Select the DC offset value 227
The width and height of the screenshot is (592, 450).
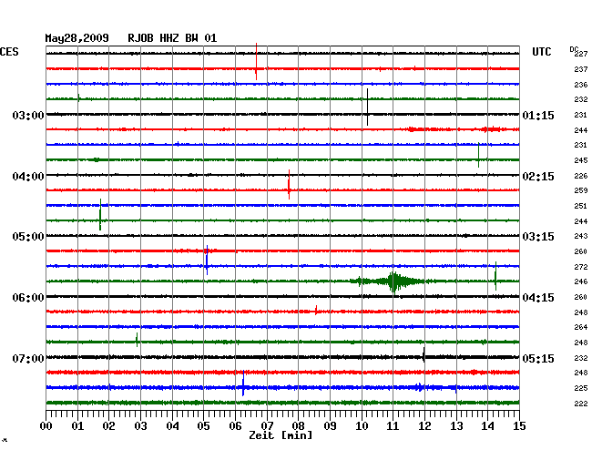[581, 54]
